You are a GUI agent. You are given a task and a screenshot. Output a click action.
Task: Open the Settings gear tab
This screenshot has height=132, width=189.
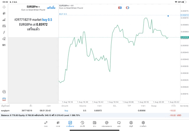point(143,124)
